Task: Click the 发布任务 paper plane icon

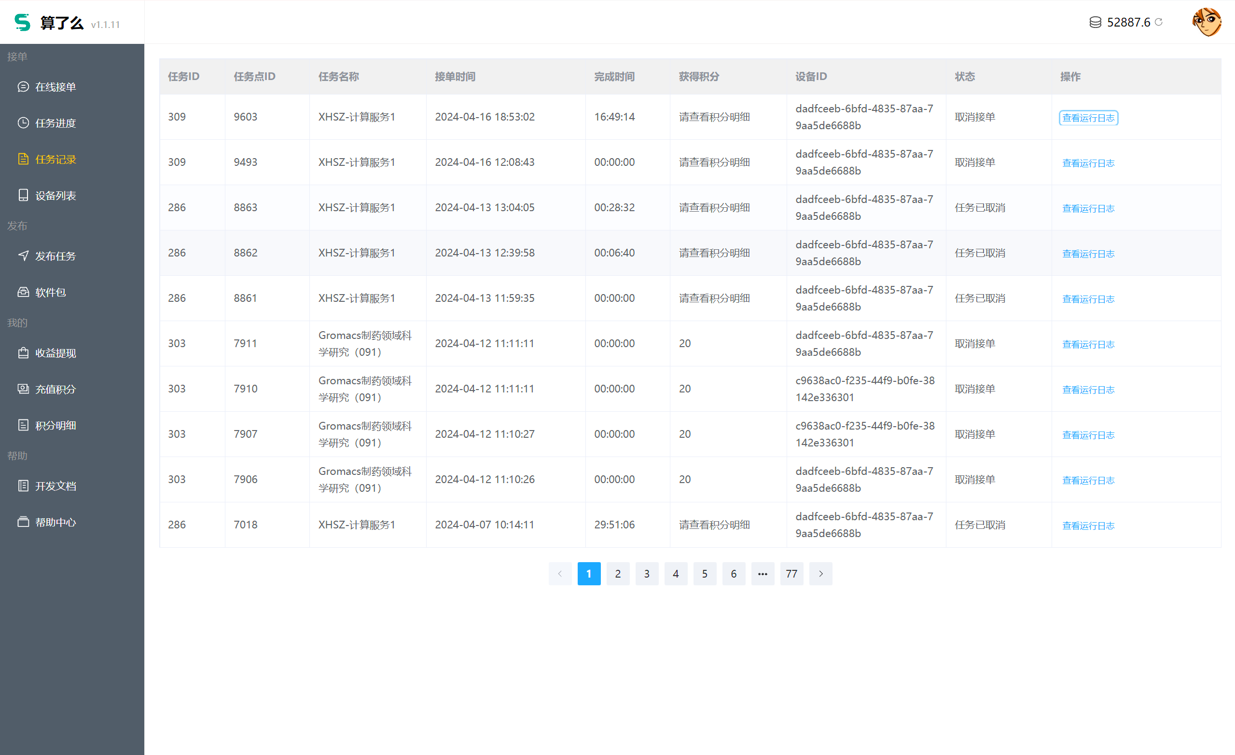Action: 23,256
